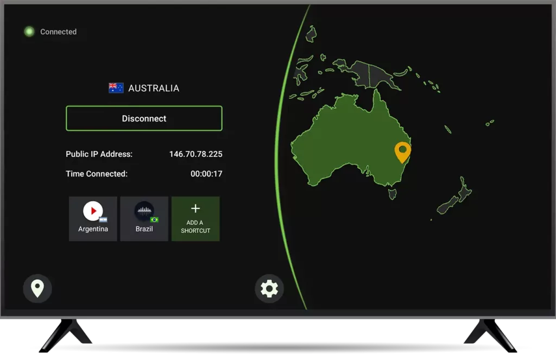Select the yellow location pin on Australia

(x=402, y=152)
